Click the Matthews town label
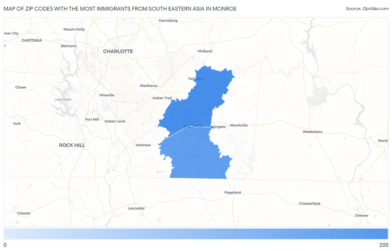Image resolution: width=392 pixels, height=251 pixels. [149, 86]
